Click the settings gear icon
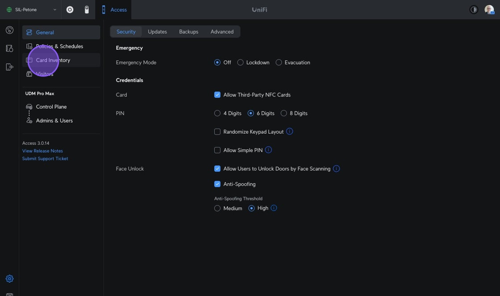 coord(9,279)
